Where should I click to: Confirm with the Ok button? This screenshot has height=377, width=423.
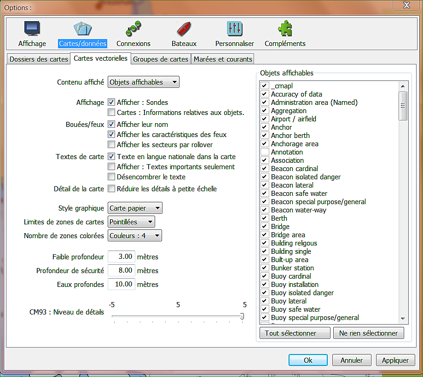(308, 360)
